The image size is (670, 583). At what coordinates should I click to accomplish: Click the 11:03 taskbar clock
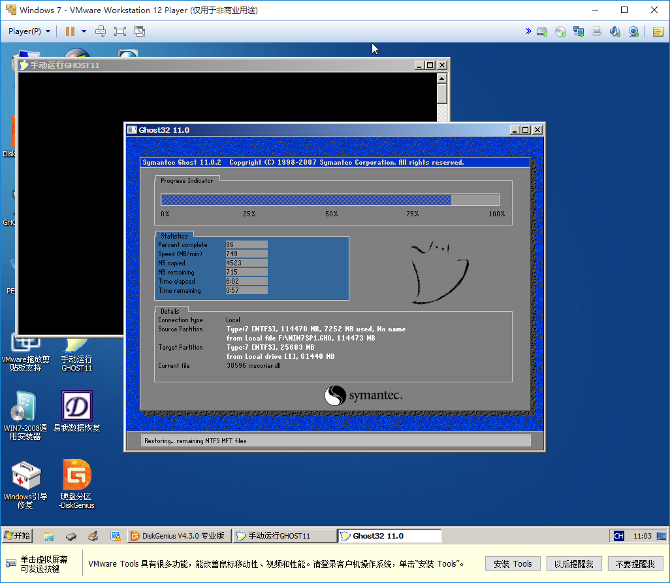tap(642, 536)
